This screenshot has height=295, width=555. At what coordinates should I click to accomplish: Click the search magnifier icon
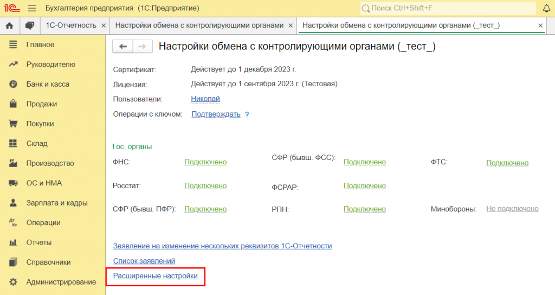tap(366, 8)
